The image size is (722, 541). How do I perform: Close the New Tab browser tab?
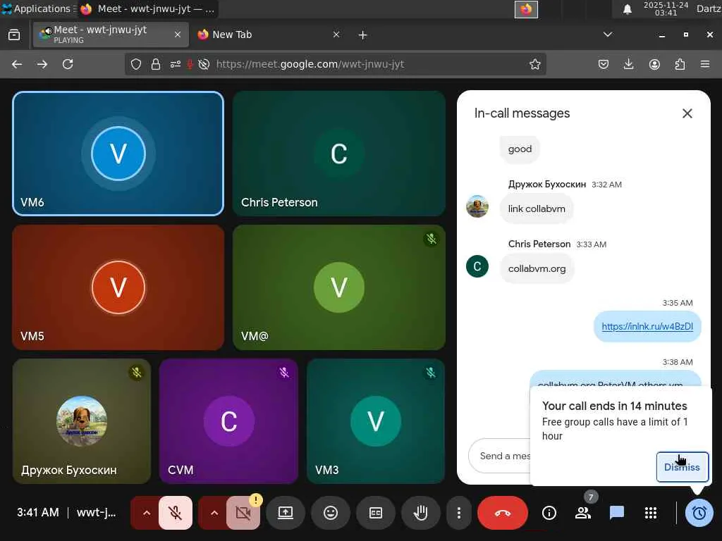[336, 35]
